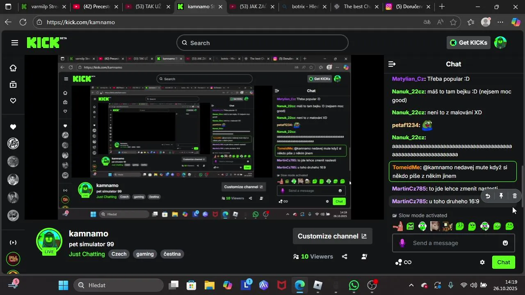The image size is (525, 295).
Task: Click the purple microphone in message box
Action: click(402, 243)
